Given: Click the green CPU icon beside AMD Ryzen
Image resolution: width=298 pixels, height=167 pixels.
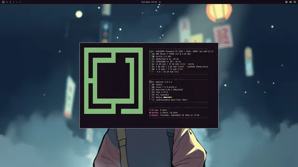Looking at the screenshot, I should 154,54.
